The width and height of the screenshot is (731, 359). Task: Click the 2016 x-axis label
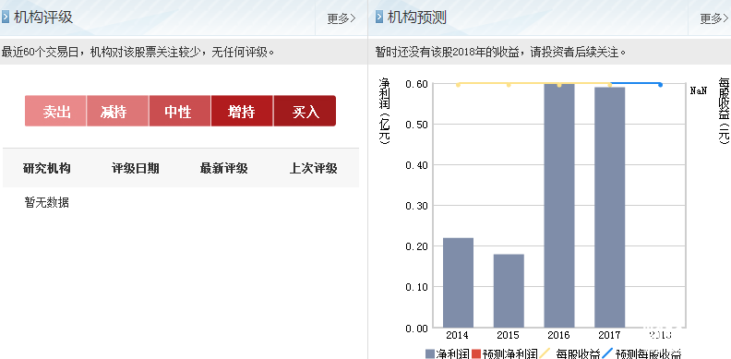[x=559, y=335]
